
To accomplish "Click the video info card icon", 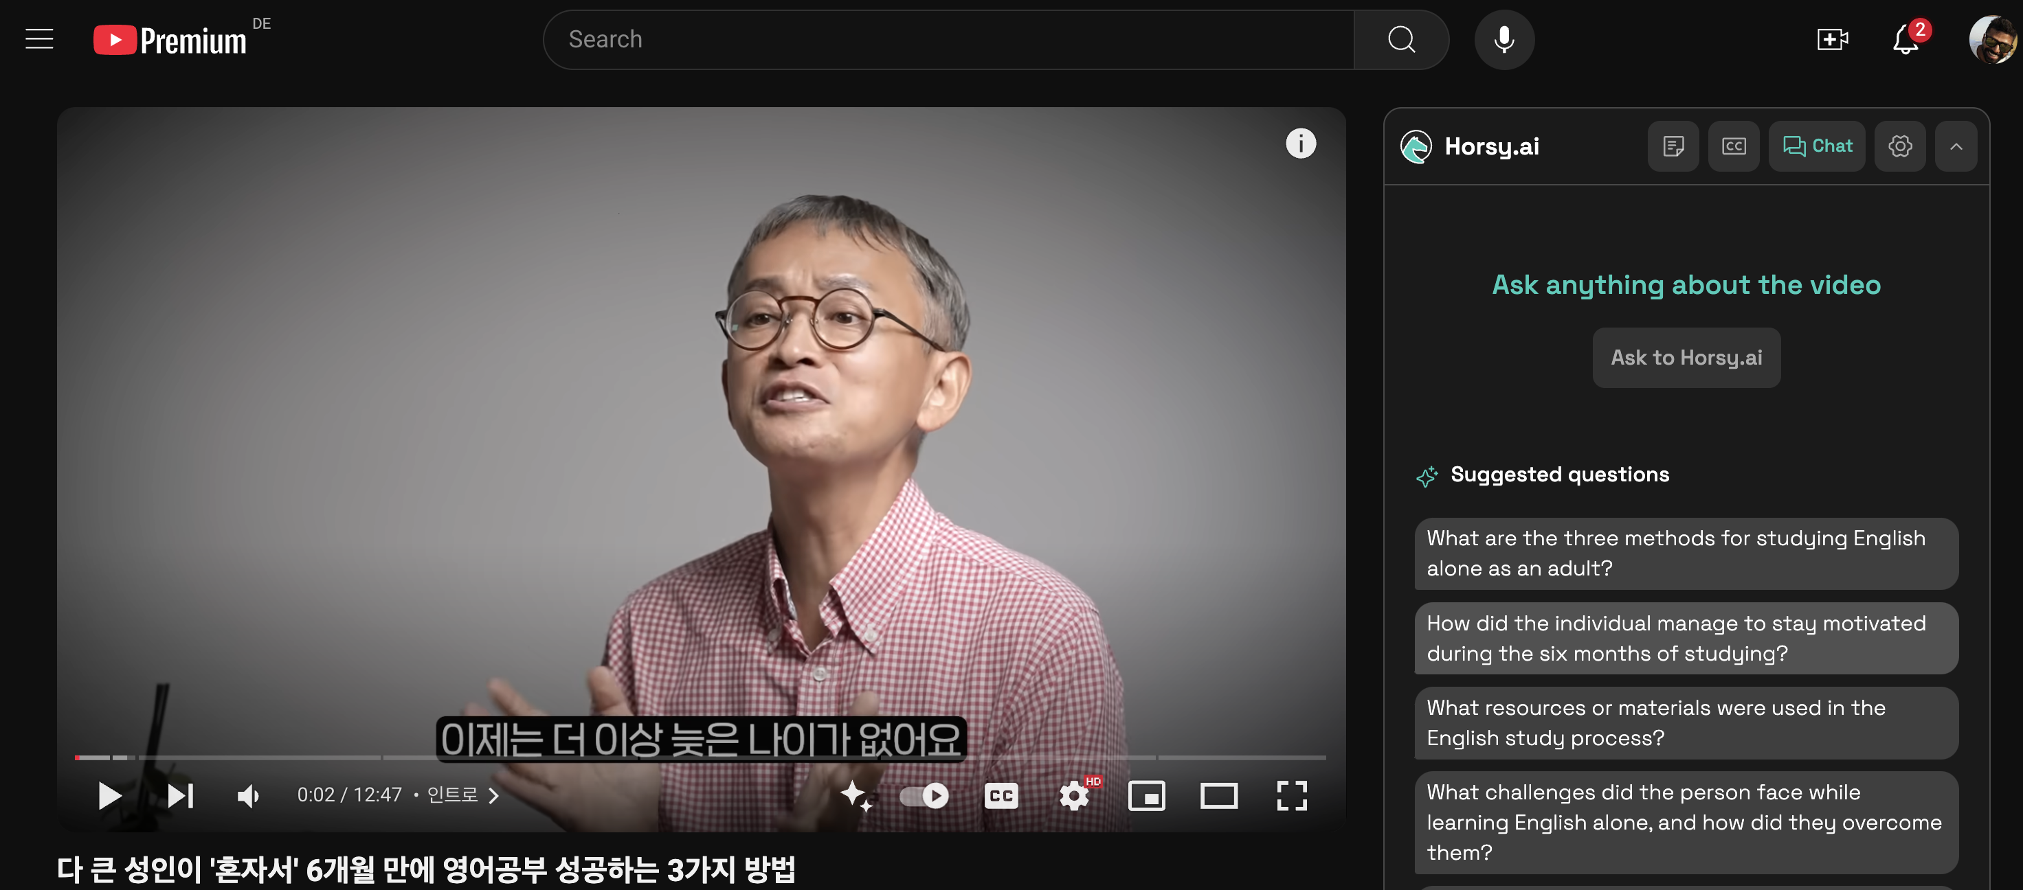I will click(x=1301, y=144).
